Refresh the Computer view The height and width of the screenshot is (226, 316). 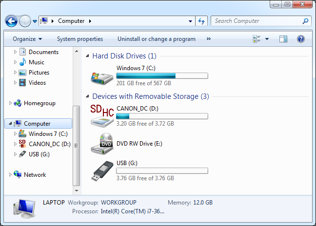coord(201,21)
